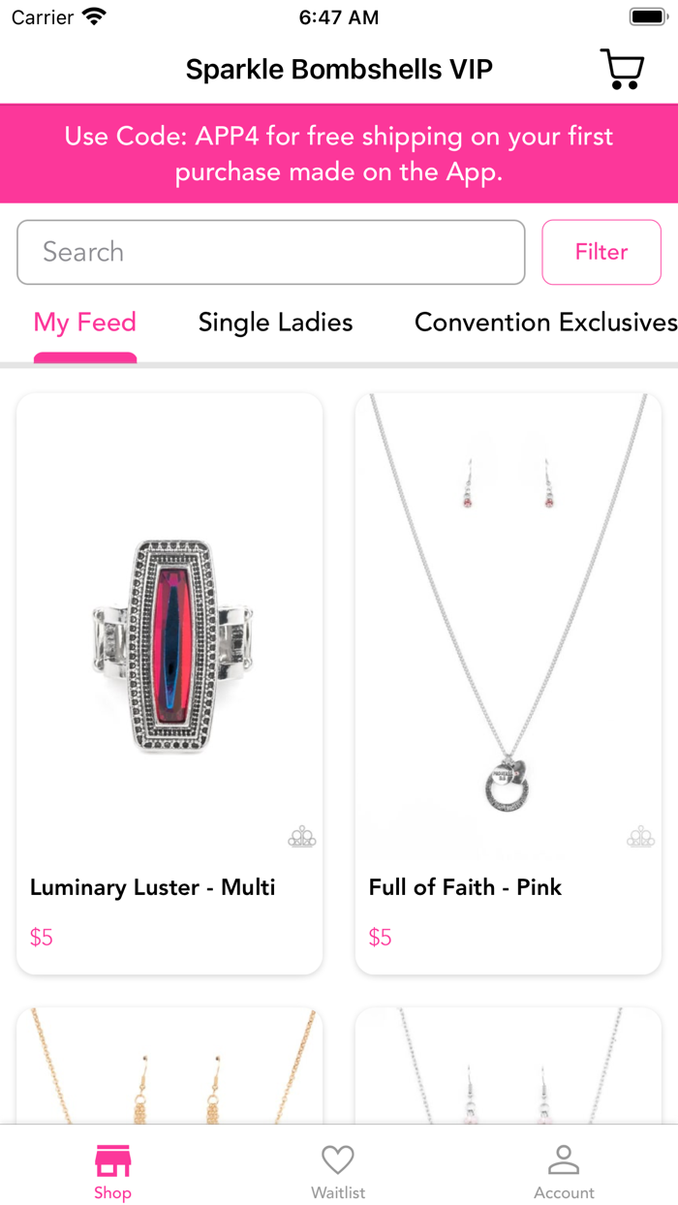Image resolution: width=678 pixels, height=1205 pixels.
Task: Switch to Single Ladies tab
Action: pyautogui.click(x=275, y=323)
